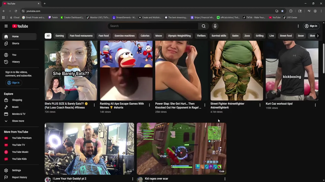Open Music under Explore
The width and height of the screenshot is (325, 182).
pyautogui.click(x=20, y=107)
